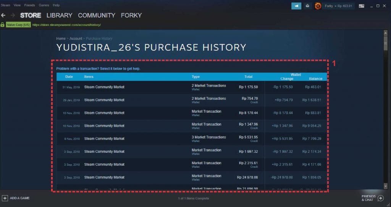Click the Forky profile avatar picture
Image resolution: width=391 pixels, height=207 pixels.
pyautogui.click(x=318, y=6)
